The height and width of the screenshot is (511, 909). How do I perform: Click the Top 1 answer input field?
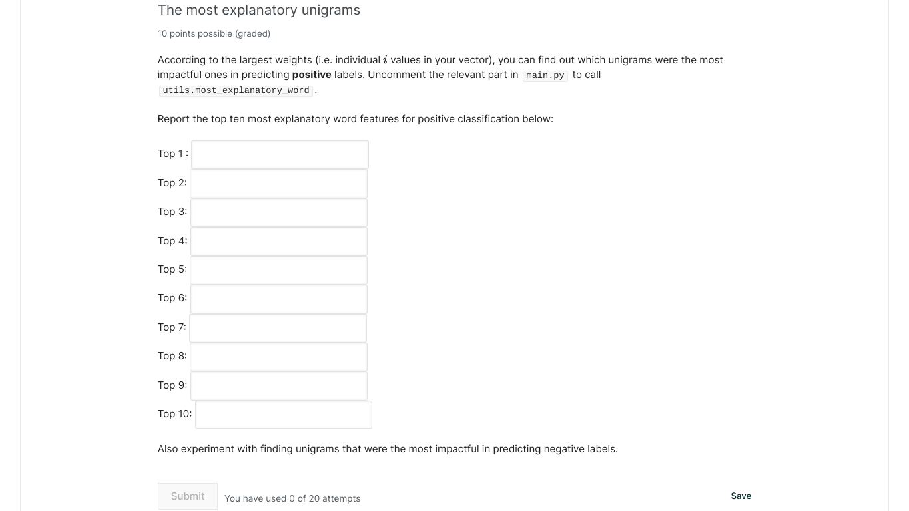(x=280, y=154)
